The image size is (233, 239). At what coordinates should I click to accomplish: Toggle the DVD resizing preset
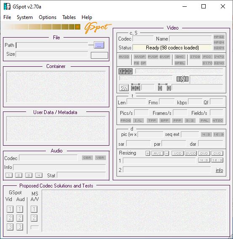[x=204, y=153]
